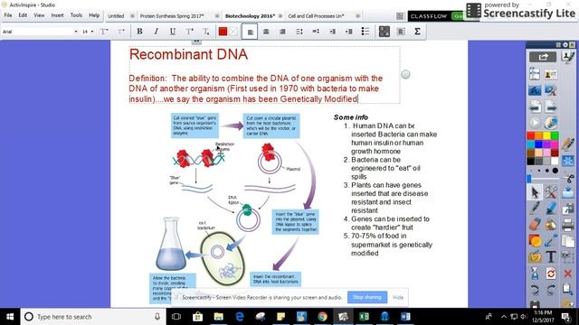Screen dimensions: 579x325
Task: Select the Highlighter tool
Action: [x=551, y=209]
